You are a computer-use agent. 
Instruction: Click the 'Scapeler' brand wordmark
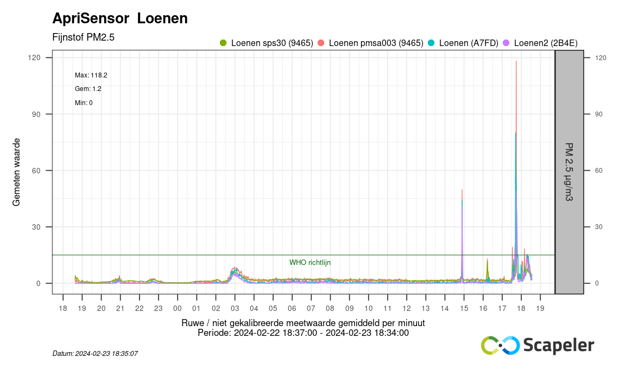(x=559, y=345)
